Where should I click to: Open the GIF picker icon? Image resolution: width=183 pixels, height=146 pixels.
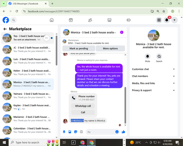pyautogui.click(x=81, y=132)
